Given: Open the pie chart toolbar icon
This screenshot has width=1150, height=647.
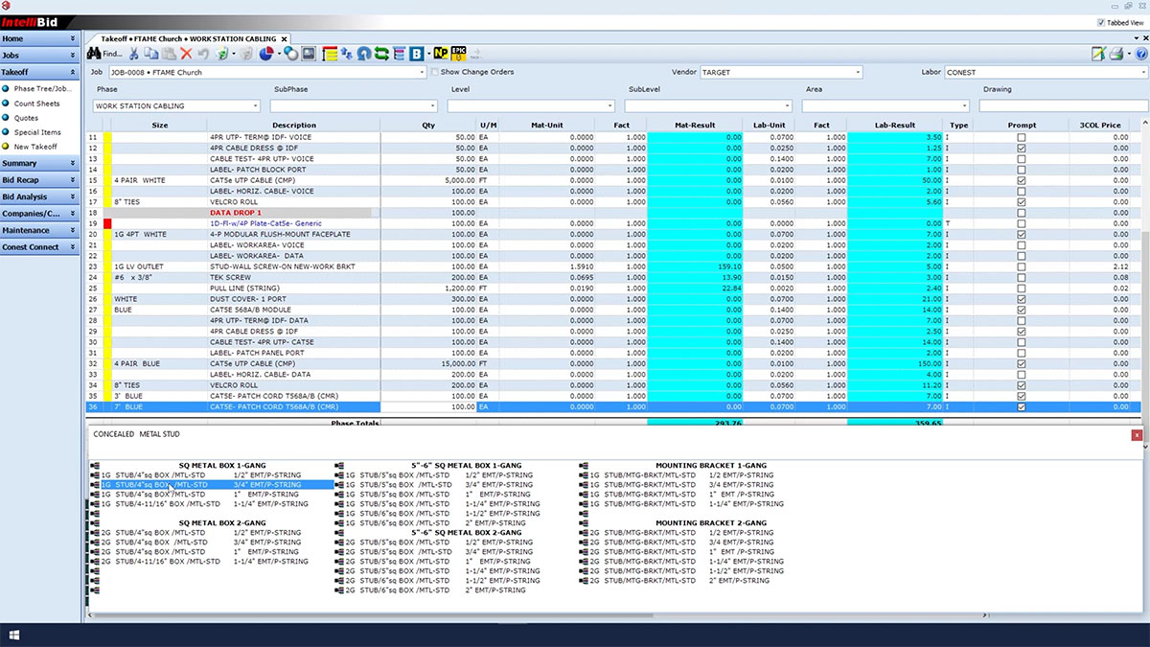Looking at the screenshot, I should click(x=267, y=54).
